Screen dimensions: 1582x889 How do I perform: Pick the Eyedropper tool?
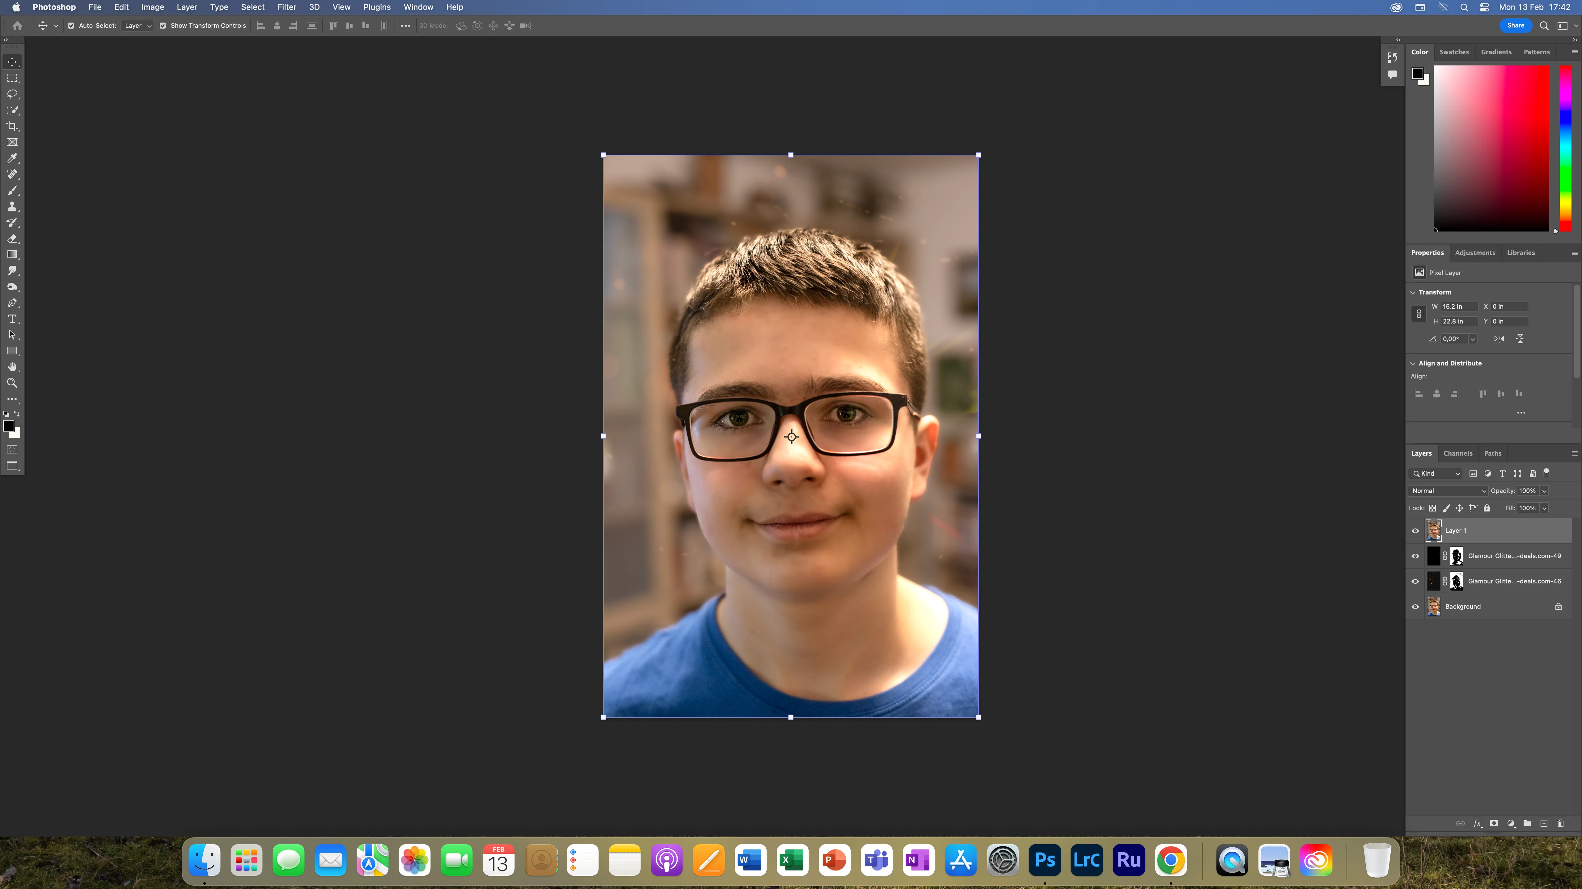tap(12, 158)
